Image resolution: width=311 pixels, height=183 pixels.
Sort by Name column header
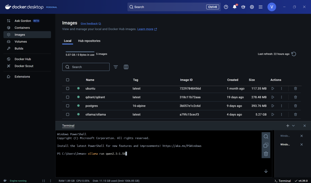click(90, 80)
